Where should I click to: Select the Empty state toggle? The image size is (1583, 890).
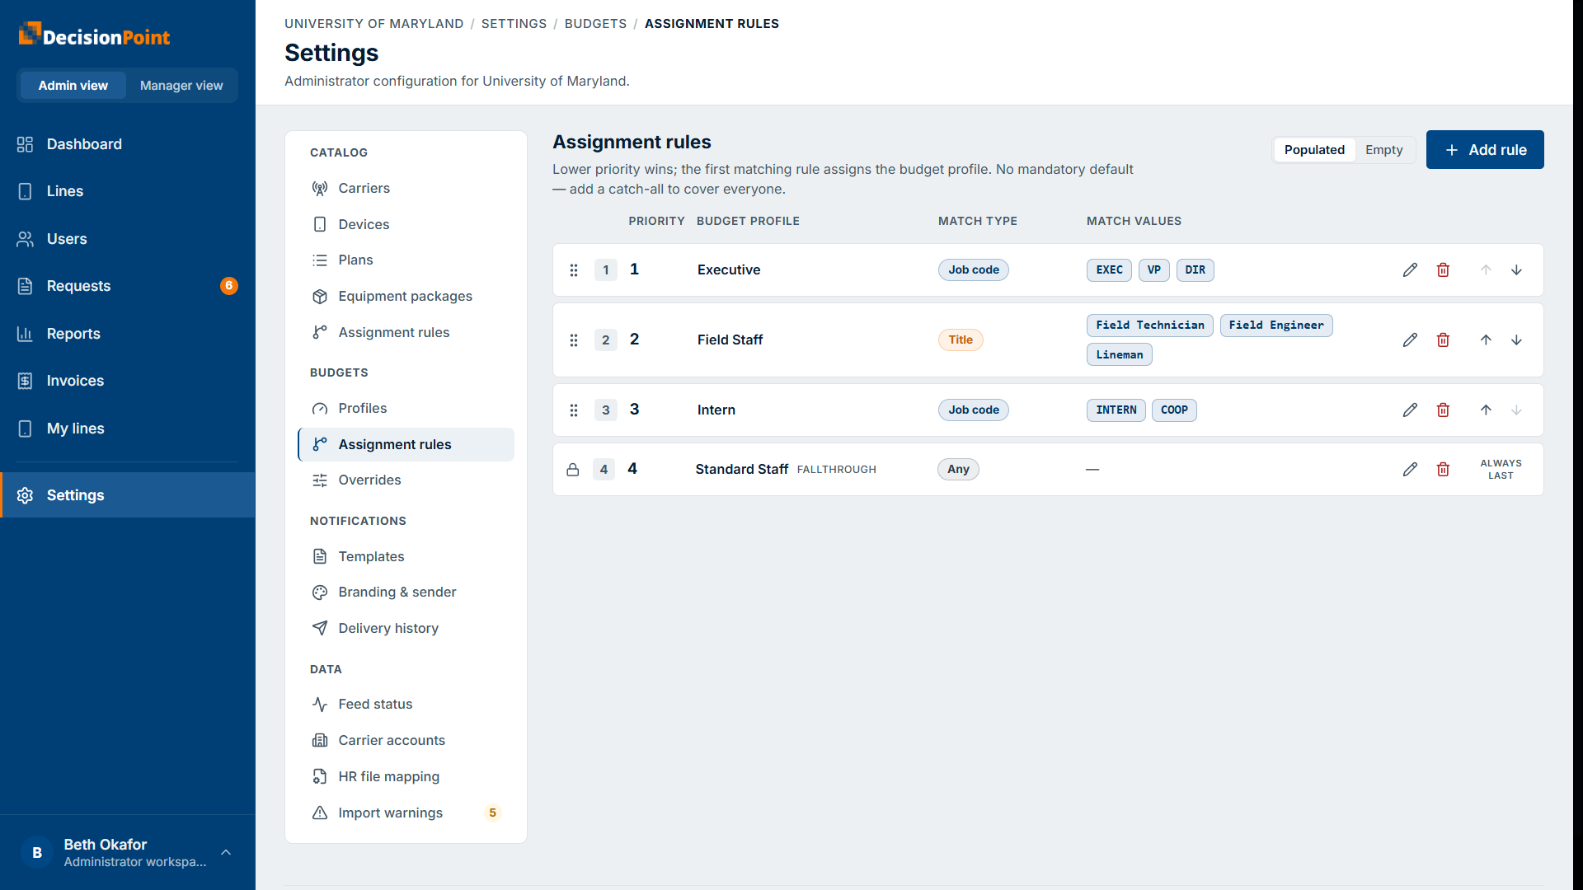[1383, 150]
